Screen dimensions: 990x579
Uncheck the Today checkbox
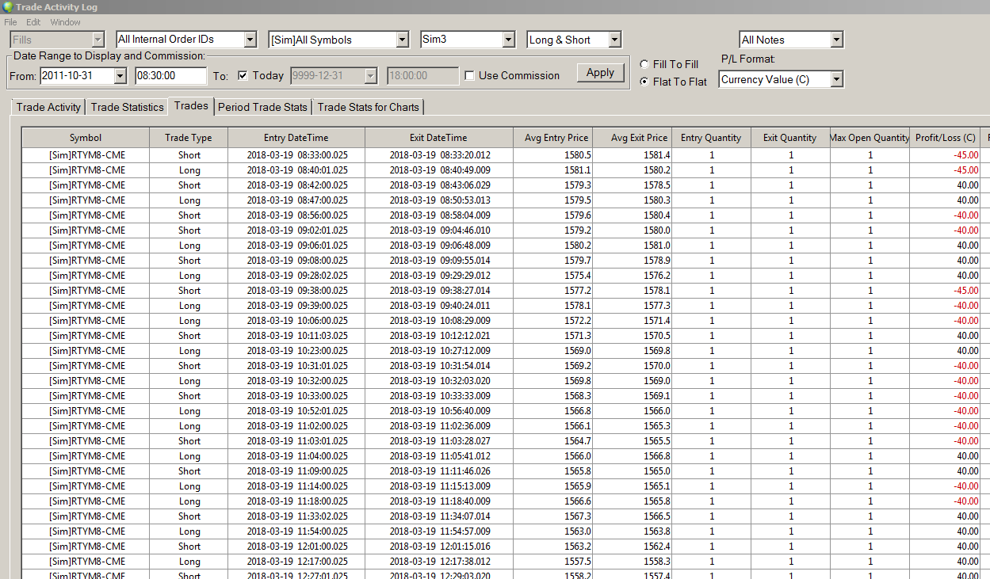point(243,76)
